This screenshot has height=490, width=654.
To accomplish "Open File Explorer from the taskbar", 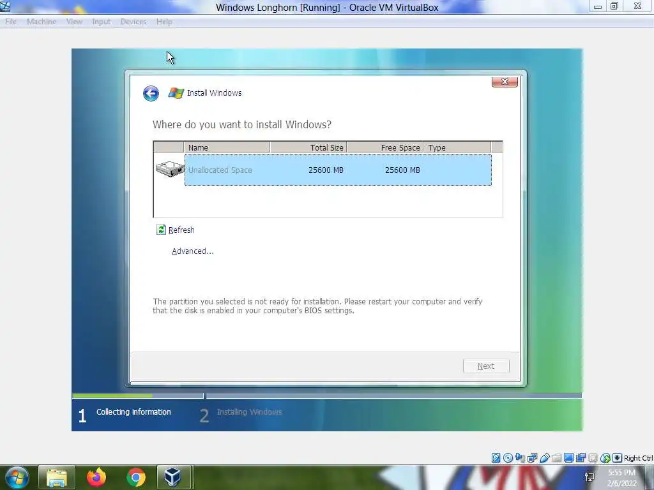I will coord(57,477).
